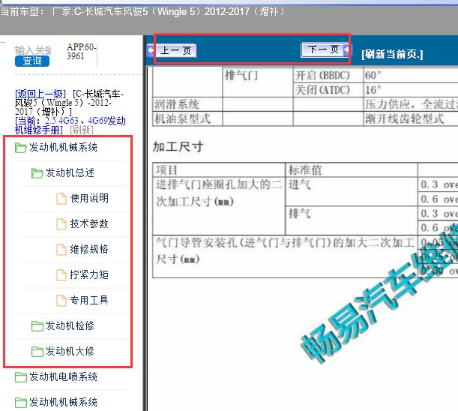Collapse the 发动机总述 folder icon

point(37,173)
